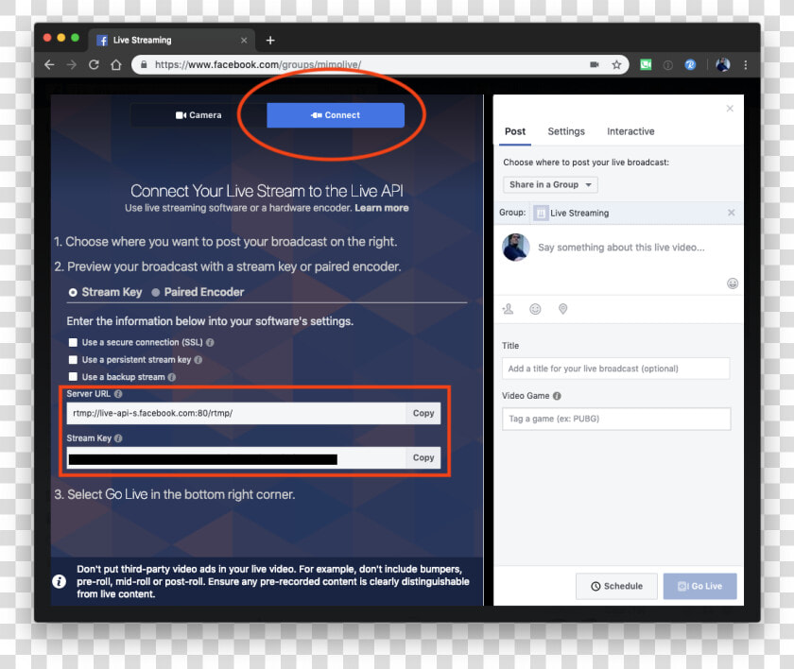Click the Stream Key text field

tap(236, 457)
